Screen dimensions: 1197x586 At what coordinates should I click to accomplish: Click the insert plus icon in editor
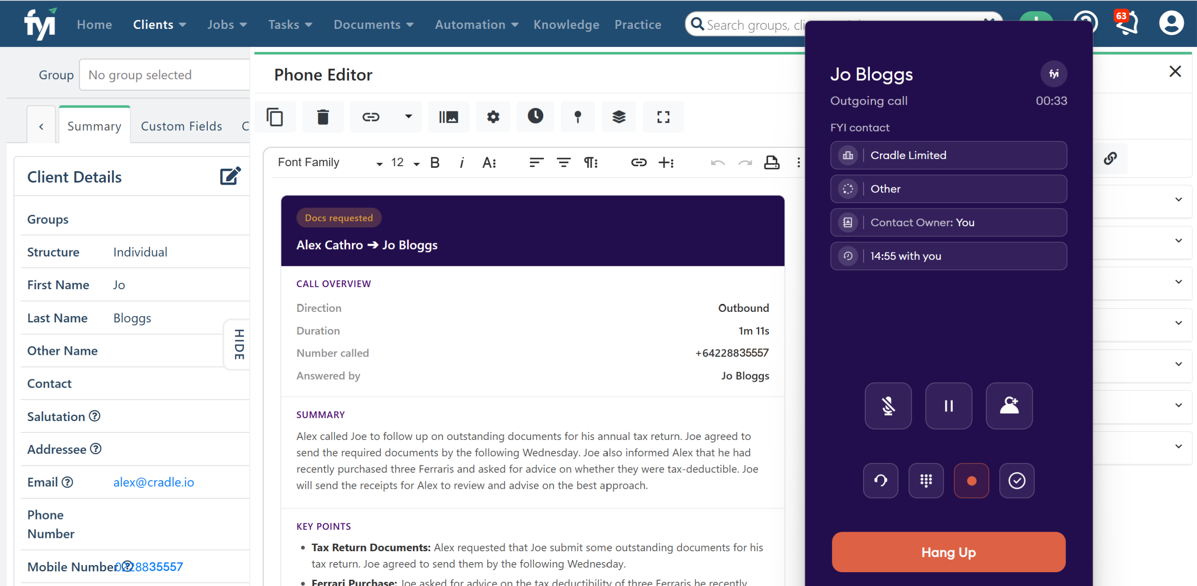(666, 162)
